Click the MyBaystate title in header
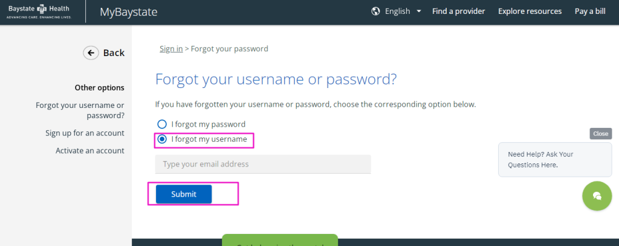Screen dimensions: 619x246 pos(129,12)
